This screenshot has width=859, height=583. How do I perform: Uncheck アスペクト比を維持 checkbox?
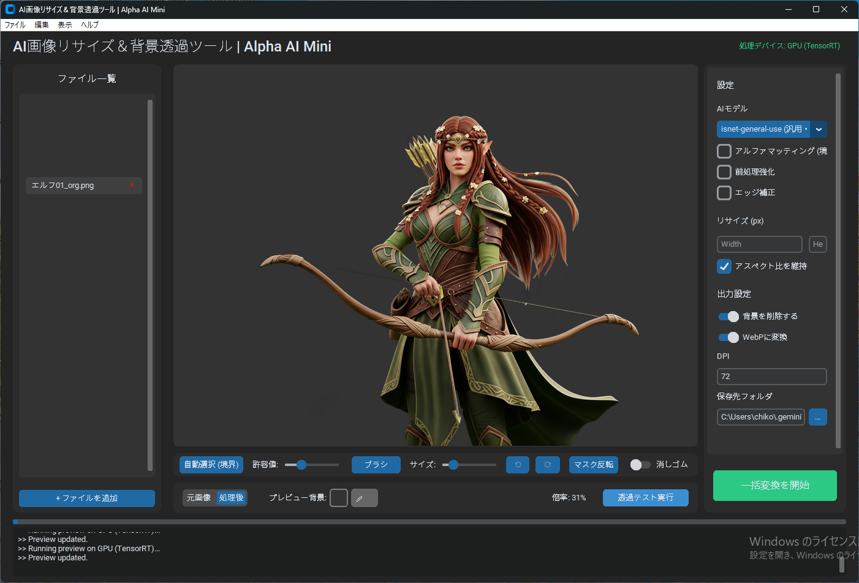click(724, 266)
